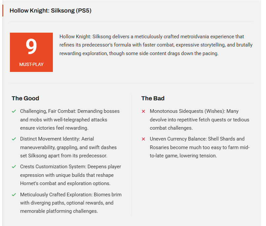Click the Meticulously Crafted Exploration list item
This screenshot has width=266, height=226.
point(70,203)
